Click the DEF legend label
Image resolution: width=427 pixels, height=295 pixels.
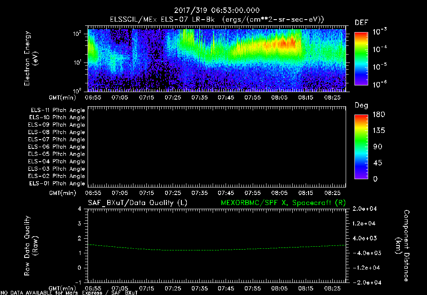(362, 23)
